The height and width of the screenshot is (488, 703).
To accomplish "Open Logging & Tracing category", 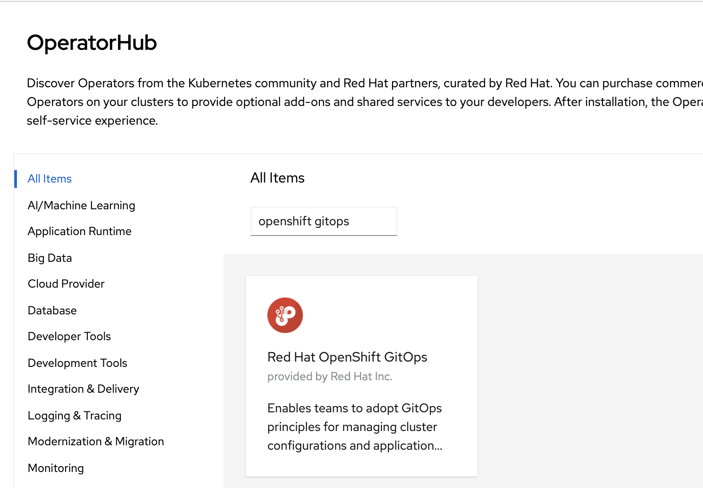I will (74, 415).
